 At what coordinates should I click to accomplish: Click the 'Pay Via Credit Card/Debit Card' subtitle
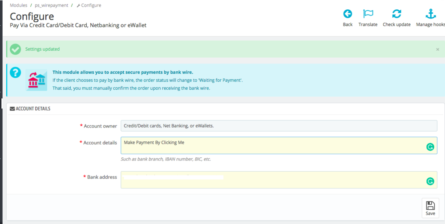tap(78, 25)
